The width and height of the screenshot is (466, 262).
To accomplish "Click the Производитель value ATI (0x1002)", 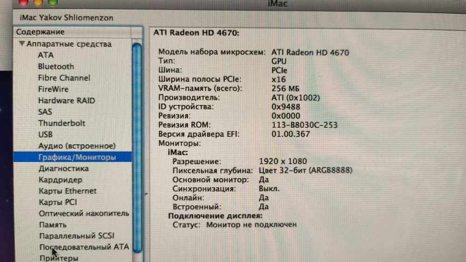I will pyautogui.click(x=295, y=98).
